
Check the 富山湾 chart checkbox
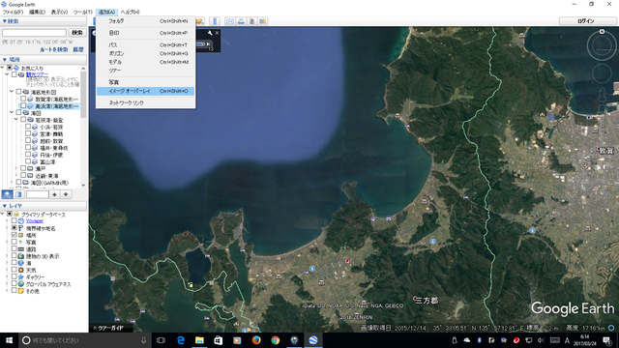click(28, 161)
